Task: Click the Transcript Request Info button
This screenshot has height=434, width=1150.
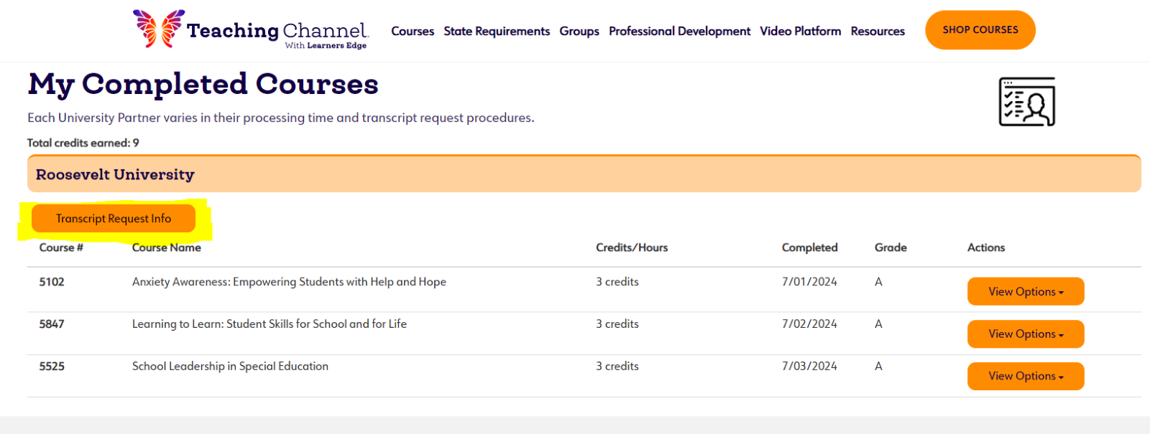Action: [114, 219]
